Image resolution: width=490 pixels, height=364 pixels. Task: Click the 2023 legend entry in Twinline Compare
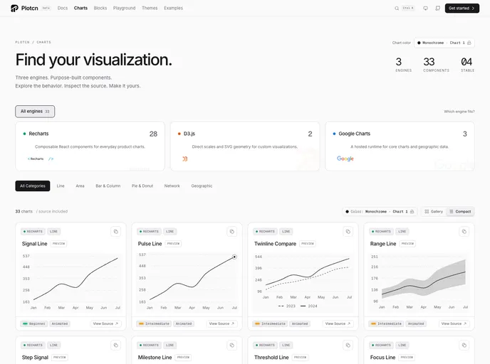click(286, 306)
